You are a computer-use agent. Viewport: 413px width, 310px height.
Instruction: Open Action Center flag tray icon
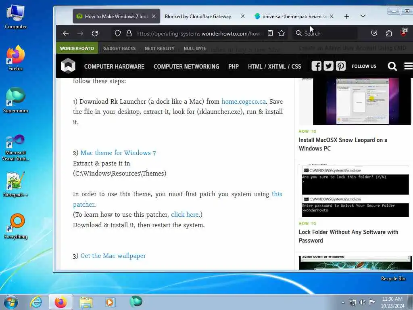point(372,302)
